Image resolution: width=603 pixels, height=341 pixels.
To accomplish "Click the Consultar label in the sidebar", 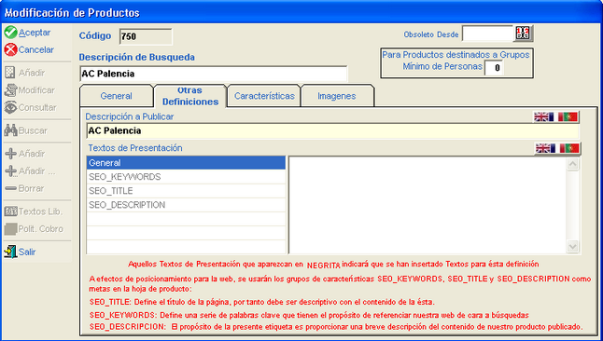I will pos(37,107).
